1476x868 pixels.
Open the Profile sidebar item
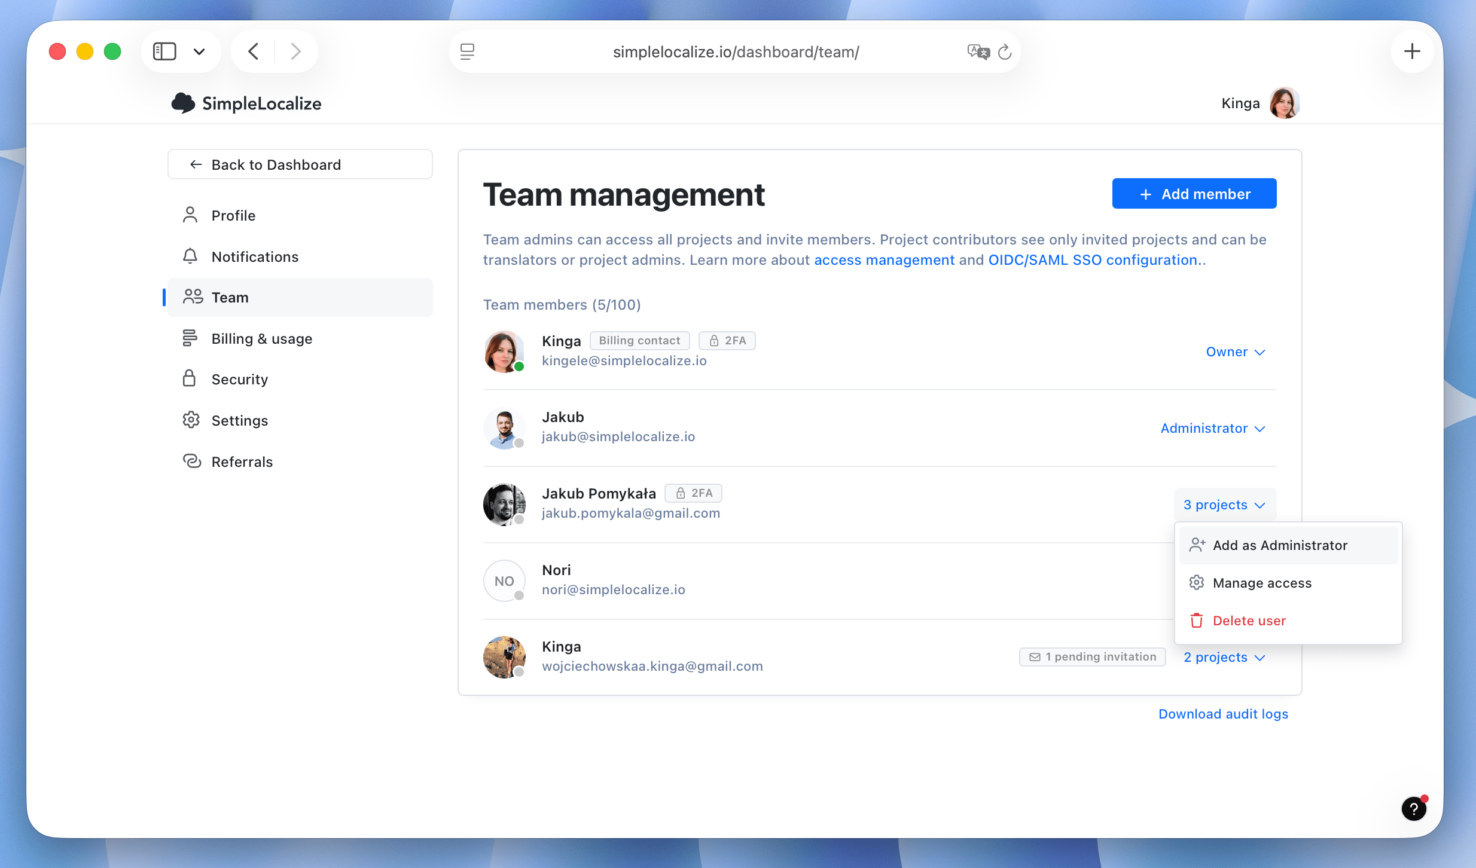(300, 215)
